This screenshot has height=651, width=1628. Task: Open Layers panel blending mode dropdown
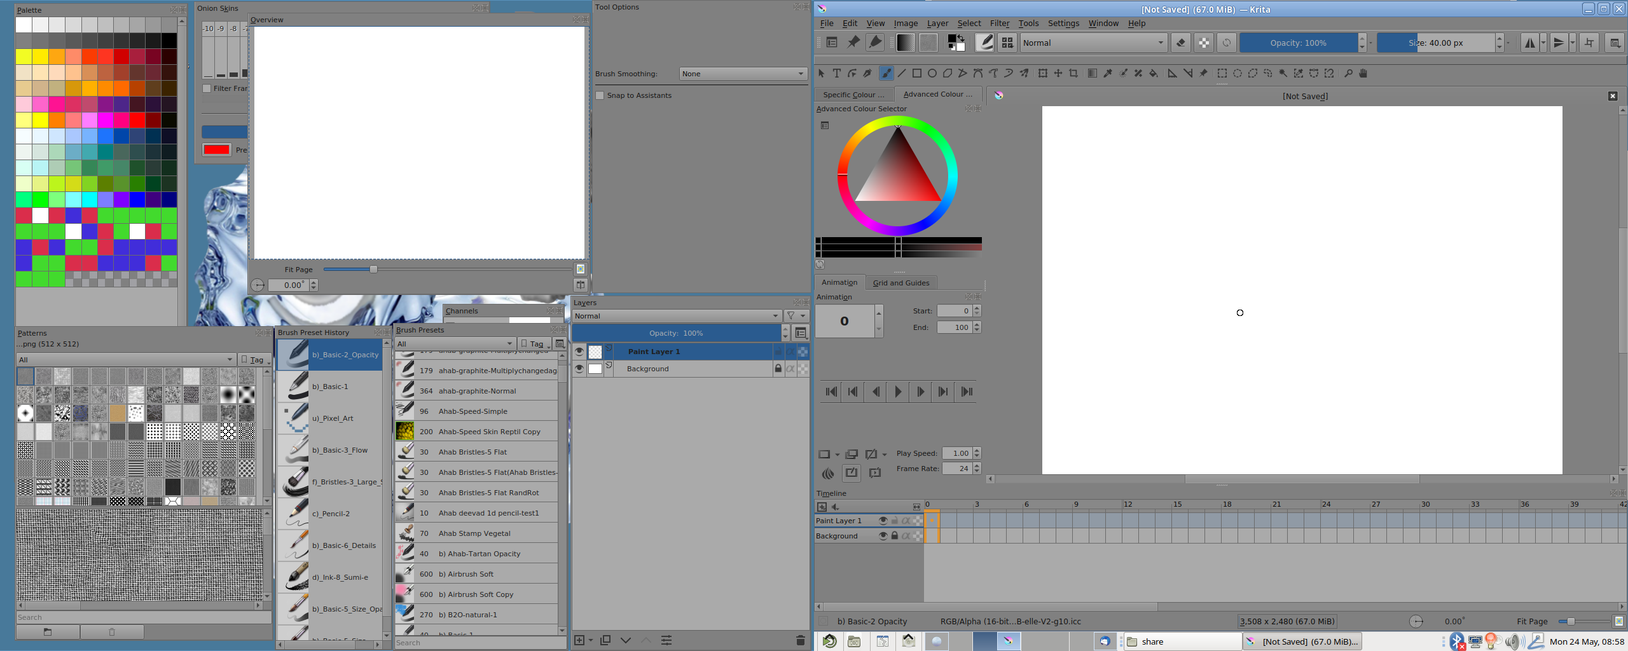point(677,316)
